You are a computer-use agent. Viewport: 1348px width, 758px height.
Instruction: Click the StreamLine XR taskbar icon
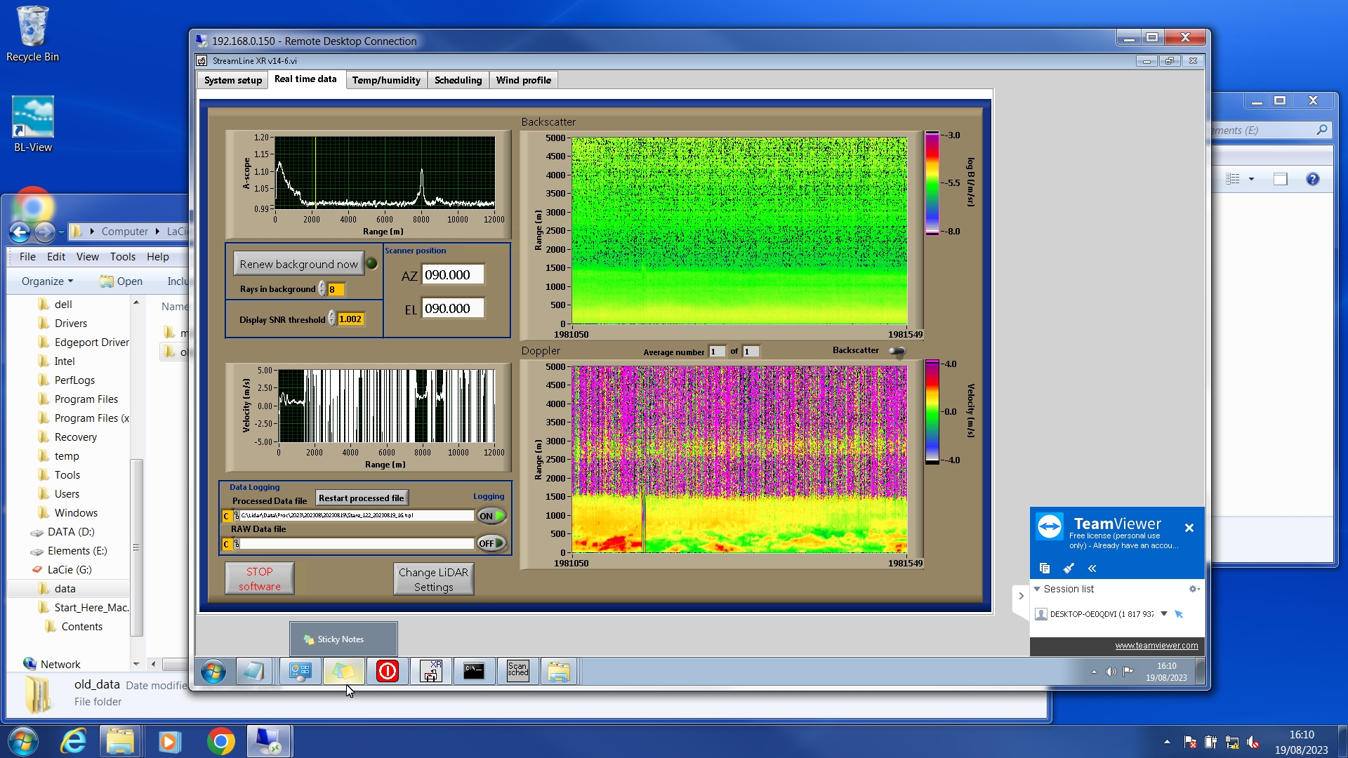click(x=430, y=672)
